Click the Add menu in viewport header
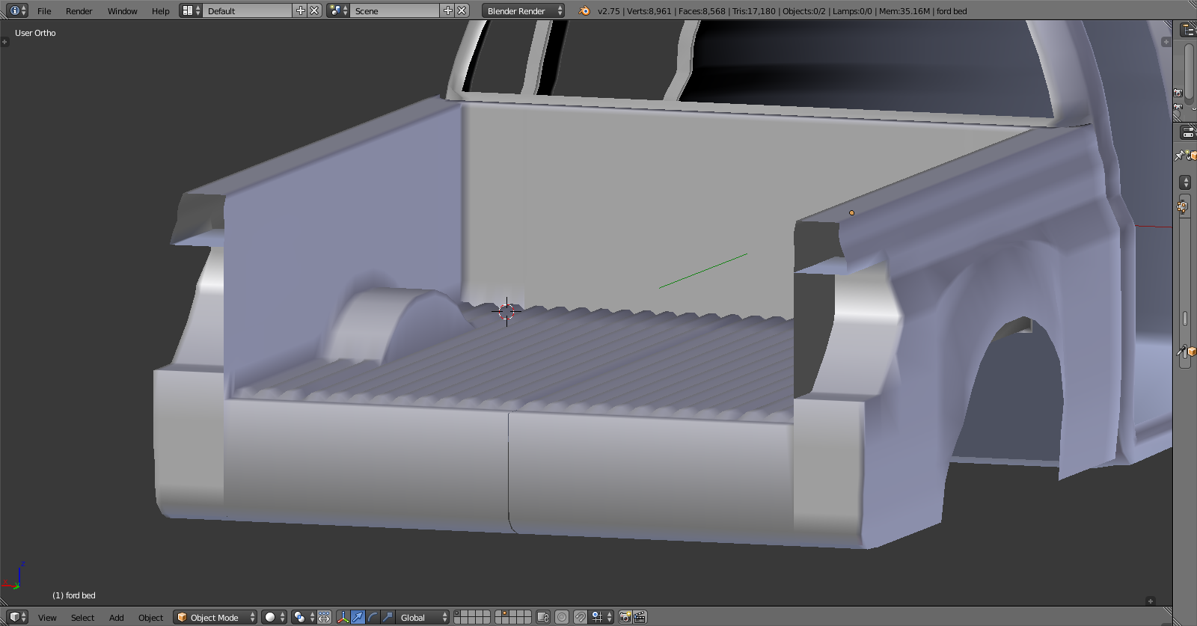Screen dimensions: 1197x626 click(x=116, y=618)
